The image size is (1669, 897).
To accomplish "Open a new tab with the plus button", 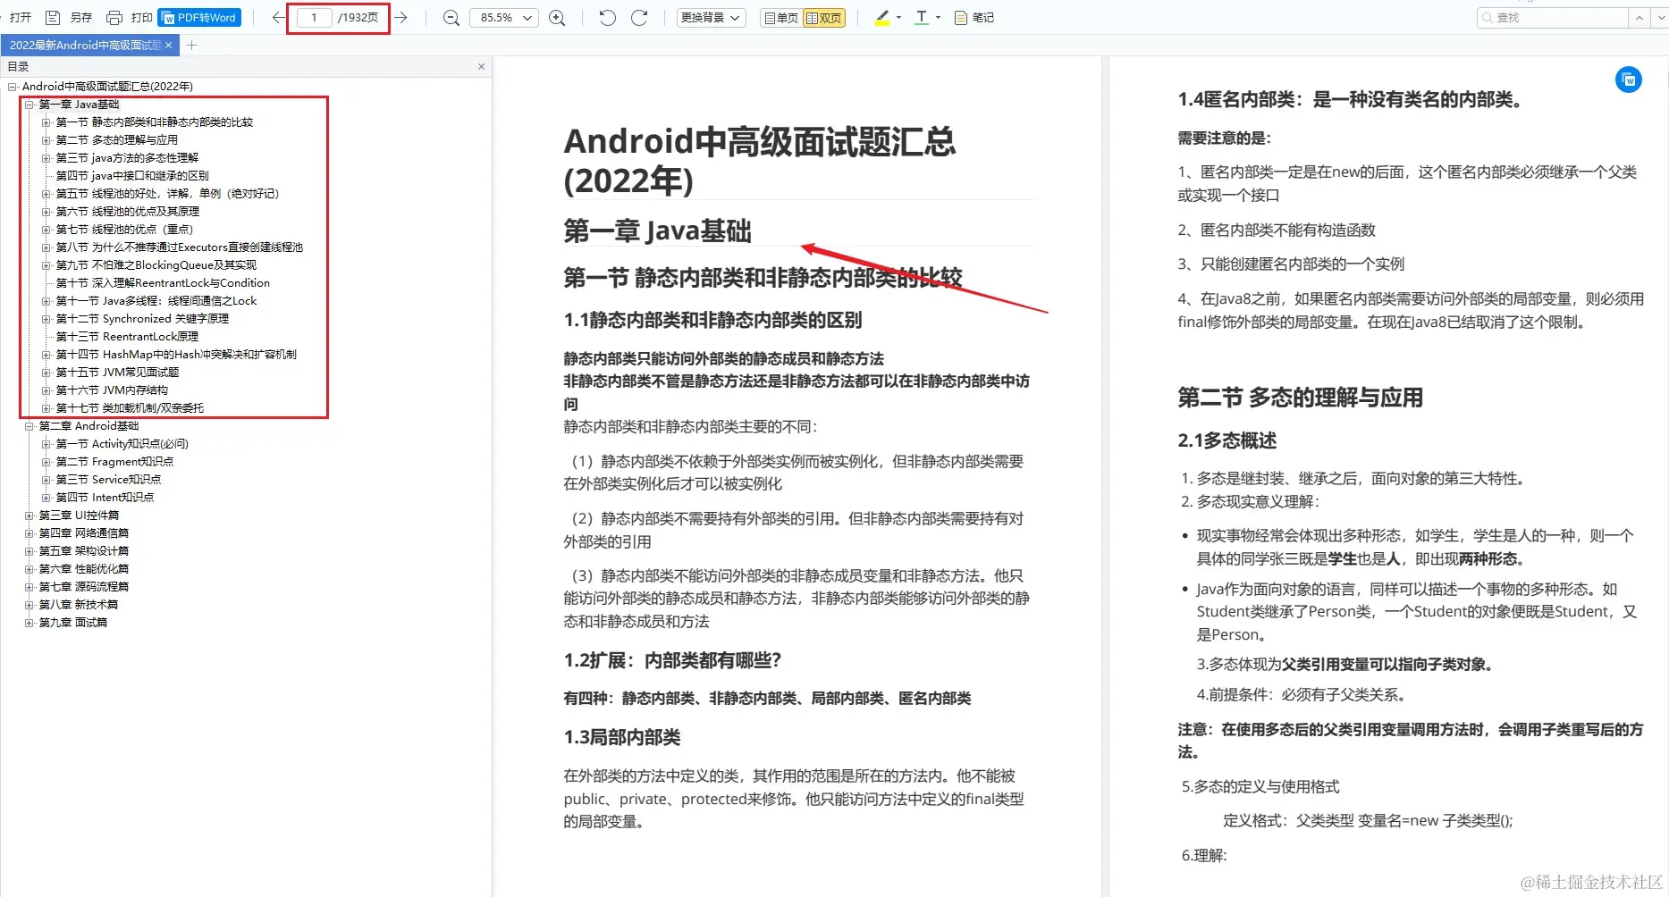I will coord(191,45).
